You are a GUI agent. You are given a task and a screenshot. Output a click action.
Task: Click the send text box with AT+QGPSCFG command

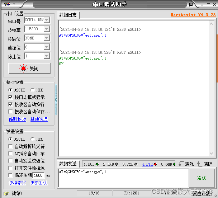pyautogui.click(x=123, y=178)
